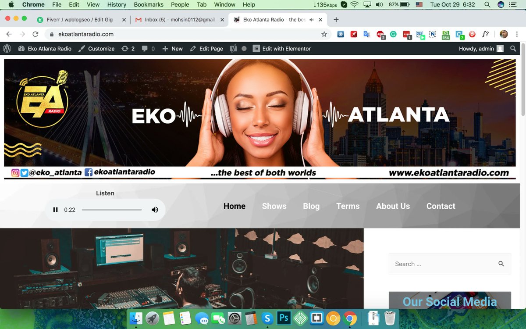
Task: Toggle the bookmark star in the address bar
Action: (323, 33)
